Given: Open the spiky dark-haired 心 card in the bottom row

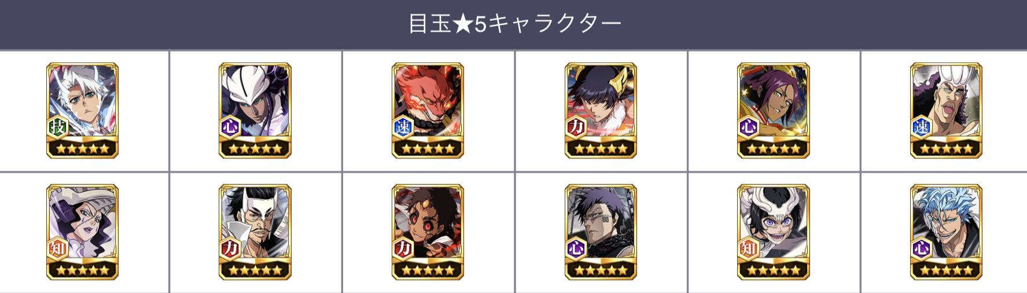Looking at the screenshot, I should point(601,232).
